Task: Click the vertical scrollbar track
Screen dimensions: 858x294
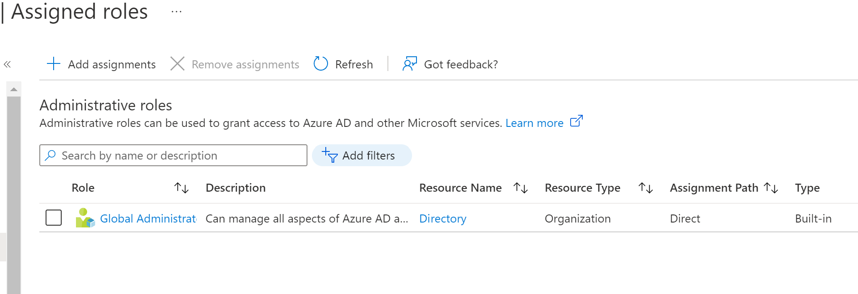Action: click(14, 195)
